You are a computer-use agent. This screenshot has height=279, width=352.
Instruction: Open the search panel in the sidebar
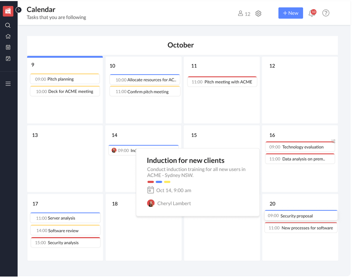click(8, 25)
